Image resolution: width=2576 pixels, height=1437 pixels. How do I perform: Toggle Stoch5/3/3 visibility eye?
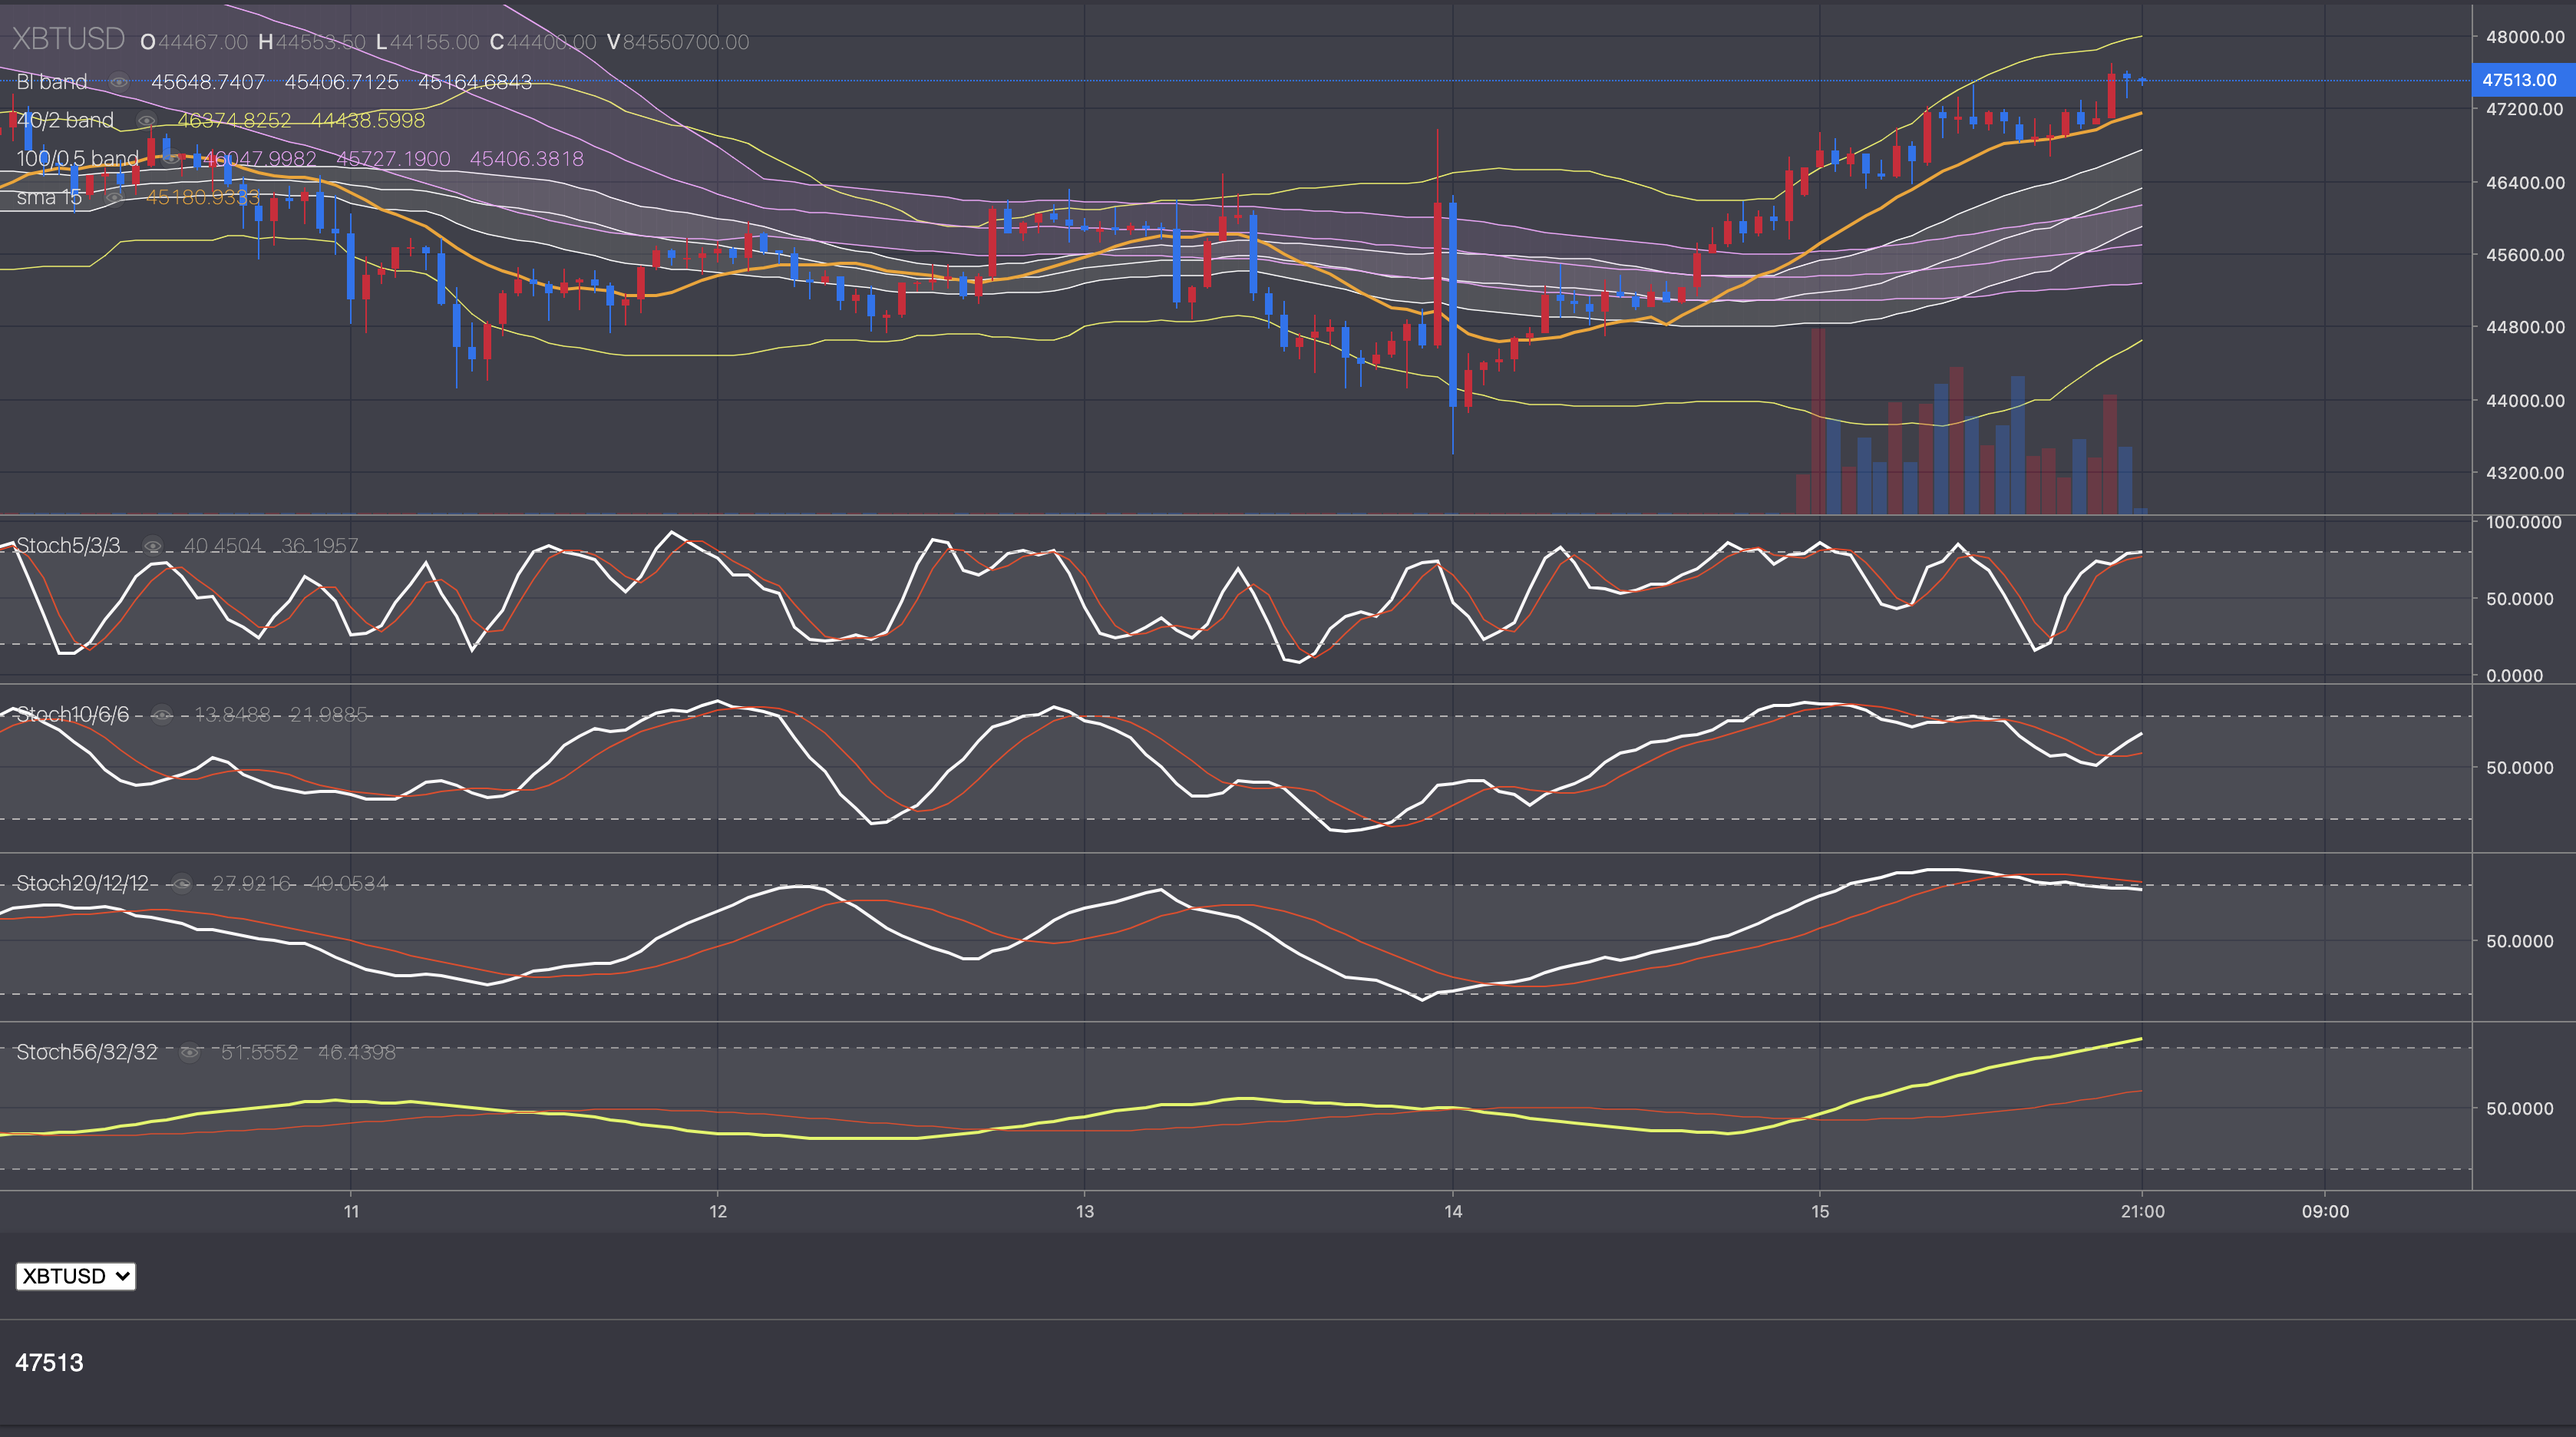pos(153,546)
